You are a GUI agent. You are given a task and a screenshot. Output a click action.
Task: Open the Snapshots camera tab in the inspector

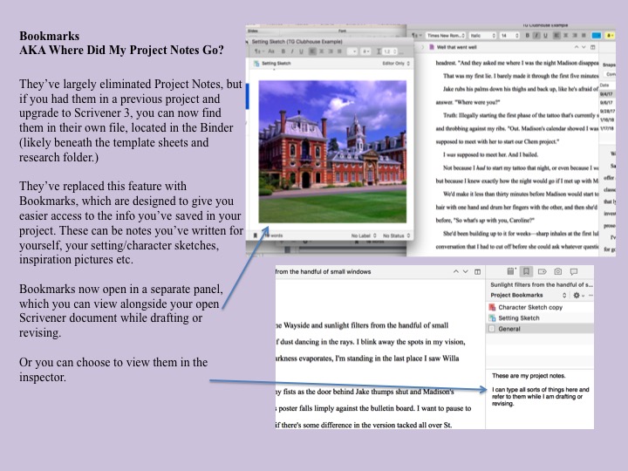[558, 271]
